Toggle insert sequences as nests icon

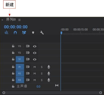click(x=6, y=32)
